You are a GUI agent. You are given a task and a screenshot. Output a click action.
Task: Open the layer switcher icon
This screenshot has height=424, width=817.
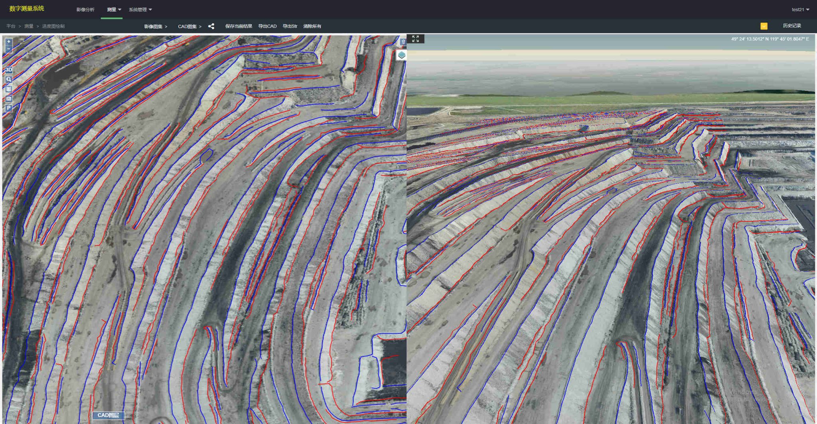[x=401, y=55]
